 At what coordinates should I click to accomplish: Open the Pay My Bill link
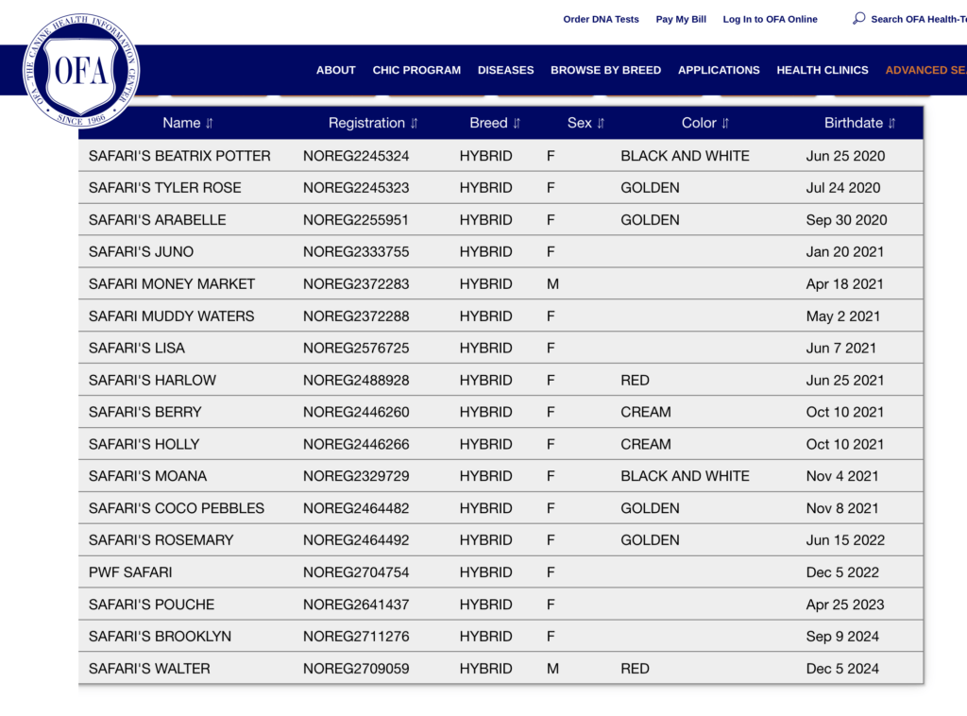[682, 19]
